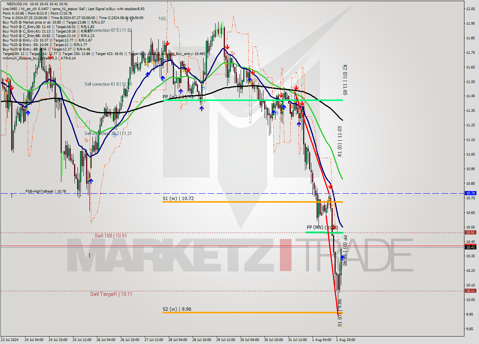Click the 'Buy %10 @ C_Entry88: 10.82' line
This screenshot has width=479, height=344.
click(48, 36)
